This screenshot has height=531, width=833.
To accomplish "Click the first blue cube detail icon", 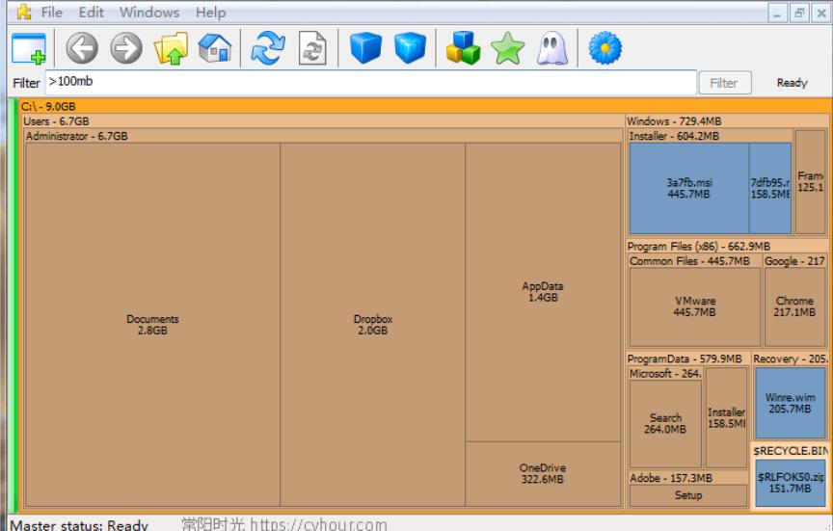I will click(x=365, y=47).
